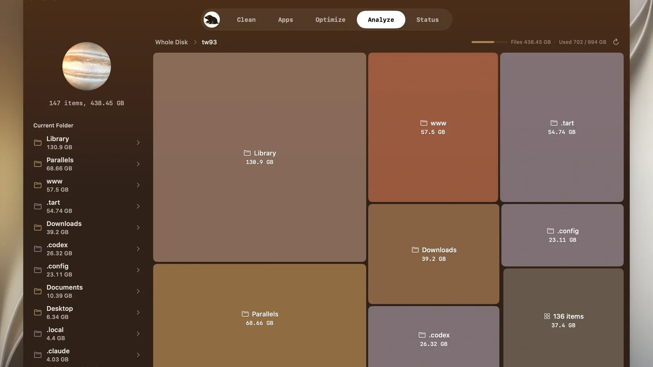The image size is (653, 367).
Task: Open the .tart 54.74 GB treemap tile
Action: [x=562, y=127]
